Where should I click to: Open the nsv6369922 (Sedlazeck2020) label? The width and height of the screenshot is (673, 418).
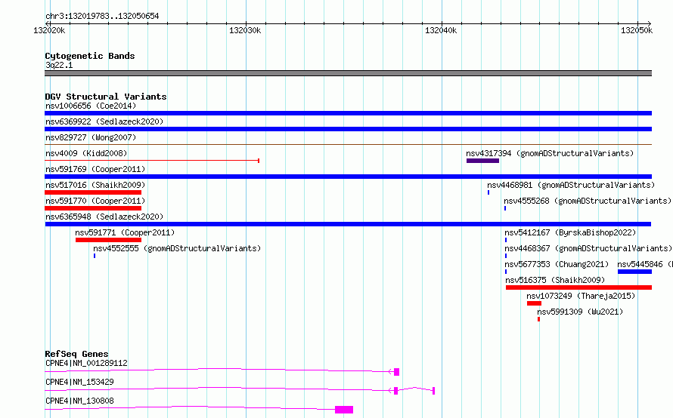(104, 121)
